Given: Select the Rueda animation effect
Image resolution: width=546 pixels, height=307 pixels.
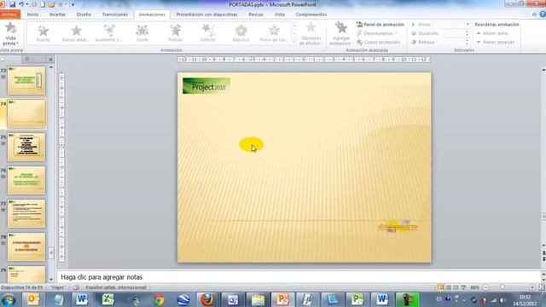Looking at the screenshot, I should tap(44, 34).
